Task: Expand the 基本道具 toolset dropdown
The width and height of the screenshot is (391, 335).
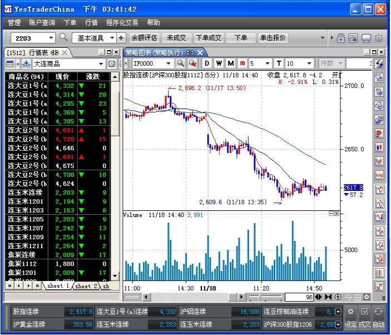Action: tap(112, 38)
